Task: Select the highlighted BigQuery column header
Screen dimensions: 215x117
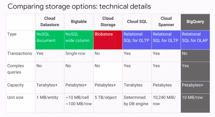Action: click(195, 22)
